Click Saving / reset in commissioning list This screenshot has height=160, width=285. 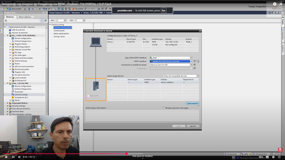[59, 36]
